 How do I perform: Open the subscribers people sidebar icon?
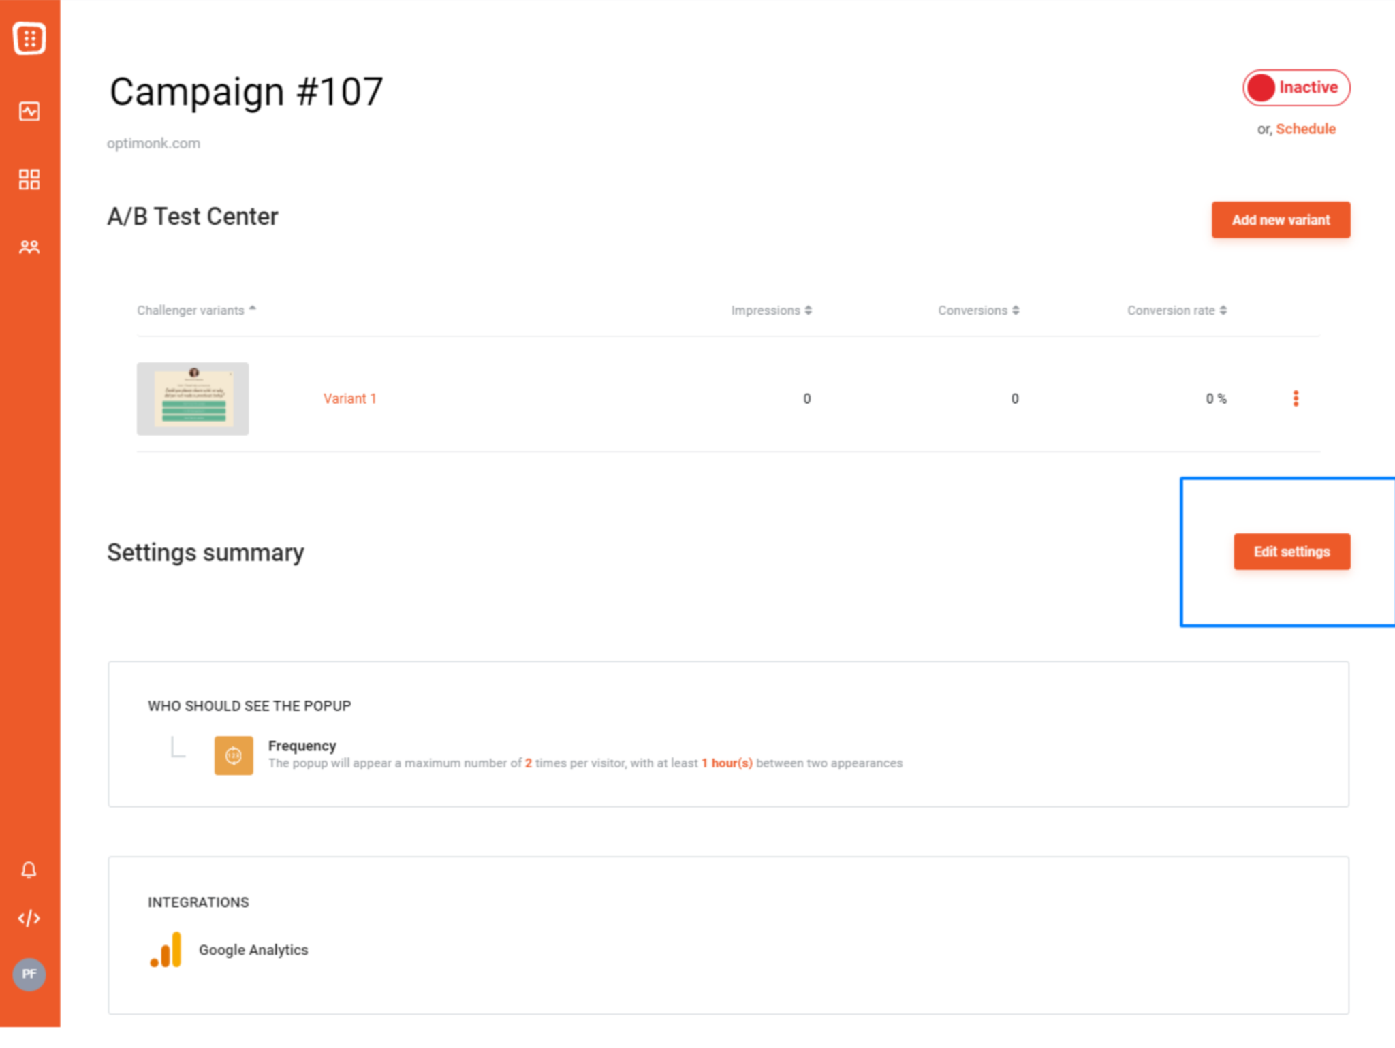click(x=29, y=247)
